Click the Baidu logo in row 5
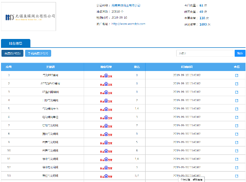 point(106,109)
